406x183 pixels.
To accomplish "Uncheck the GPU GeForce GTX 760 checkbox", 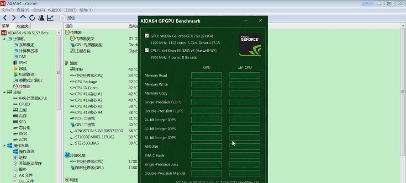I will coord(147,36).
